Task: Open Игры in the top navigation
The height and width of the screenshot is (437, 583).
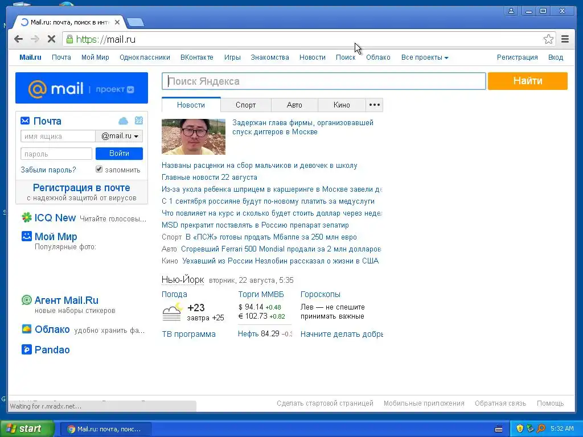Action: (232, 57)
